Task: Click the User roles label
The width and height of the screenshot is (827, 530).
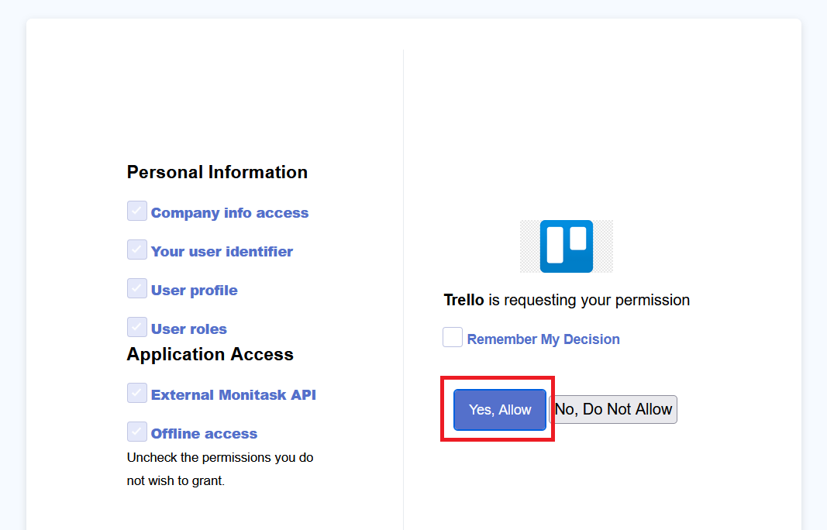Action: click(189, 329)
